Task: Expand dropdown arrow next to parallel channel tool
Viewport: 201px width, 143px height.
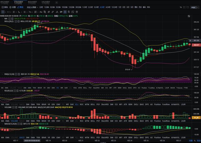Action: (16, 12)
